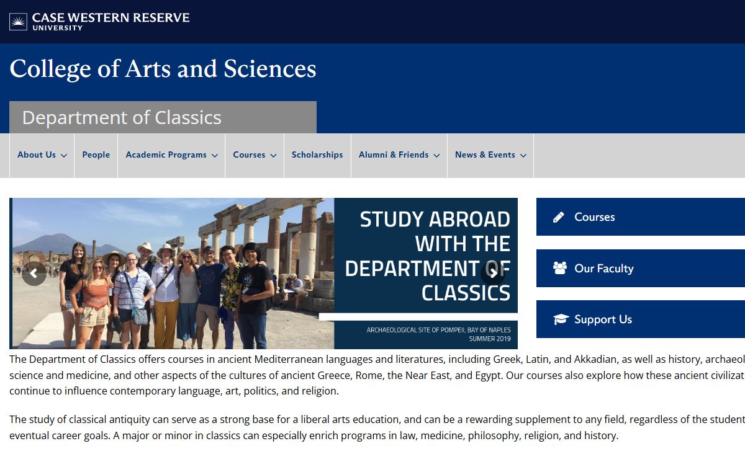
Task: Click the Archaeological Site of Pompeii caption
Action: (x=438, y=334)
